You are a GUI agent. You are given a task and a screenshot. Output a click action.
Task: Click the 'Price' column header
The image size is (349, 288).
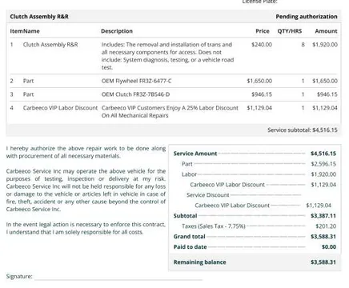click(x=263, y=31)
